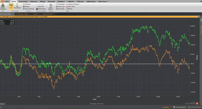This screenshot has width=202, height=109.
Task: Close the Cash Results Graph tab
Action: (x=13, y=14)
